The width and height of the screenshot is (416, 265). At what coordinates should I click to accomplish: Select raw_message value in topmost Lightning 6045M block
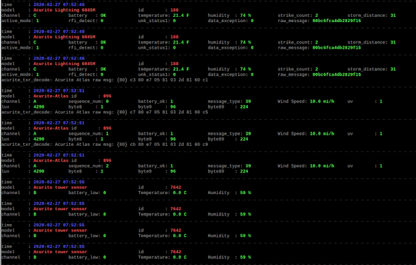coord(337,21)
